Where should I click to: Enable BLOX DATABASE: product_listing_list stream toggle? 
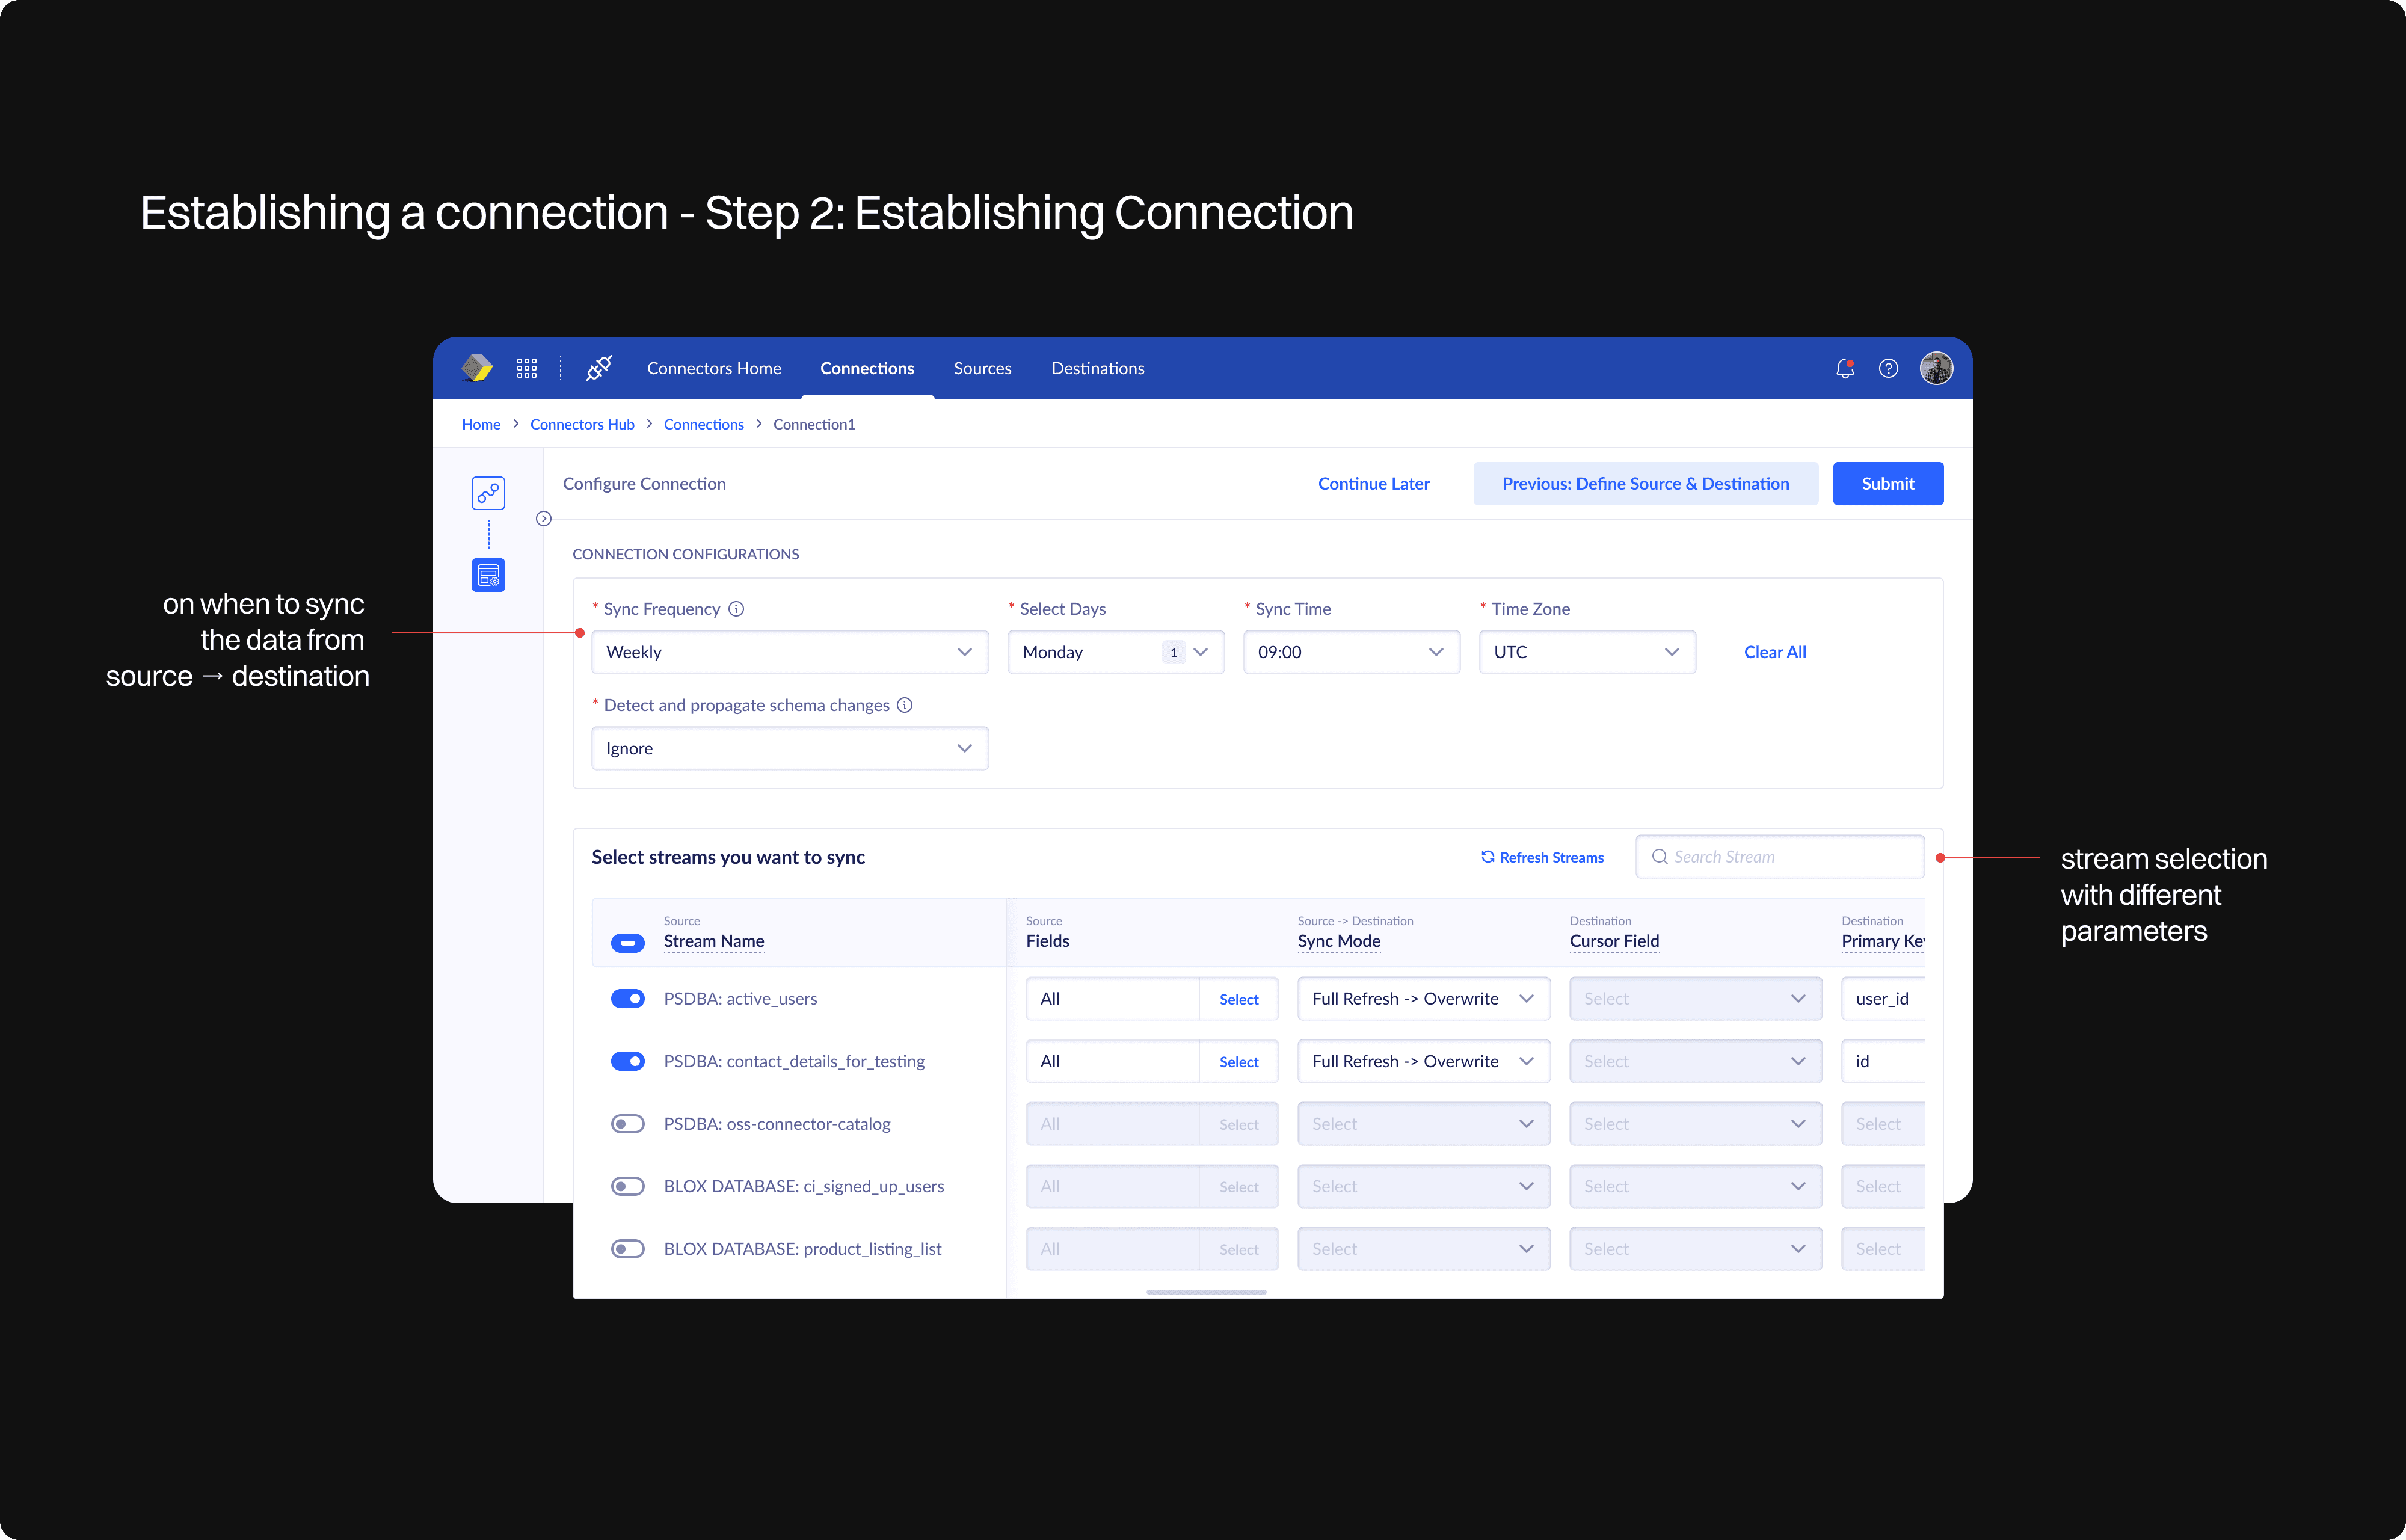(x=628, y=1249)
